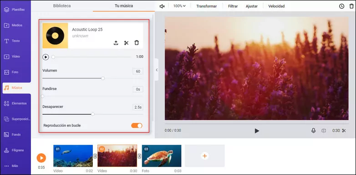Open the Velocidad menu
Image resolution: width=356 pixels, height=175 pixels.
coord(276,6)
